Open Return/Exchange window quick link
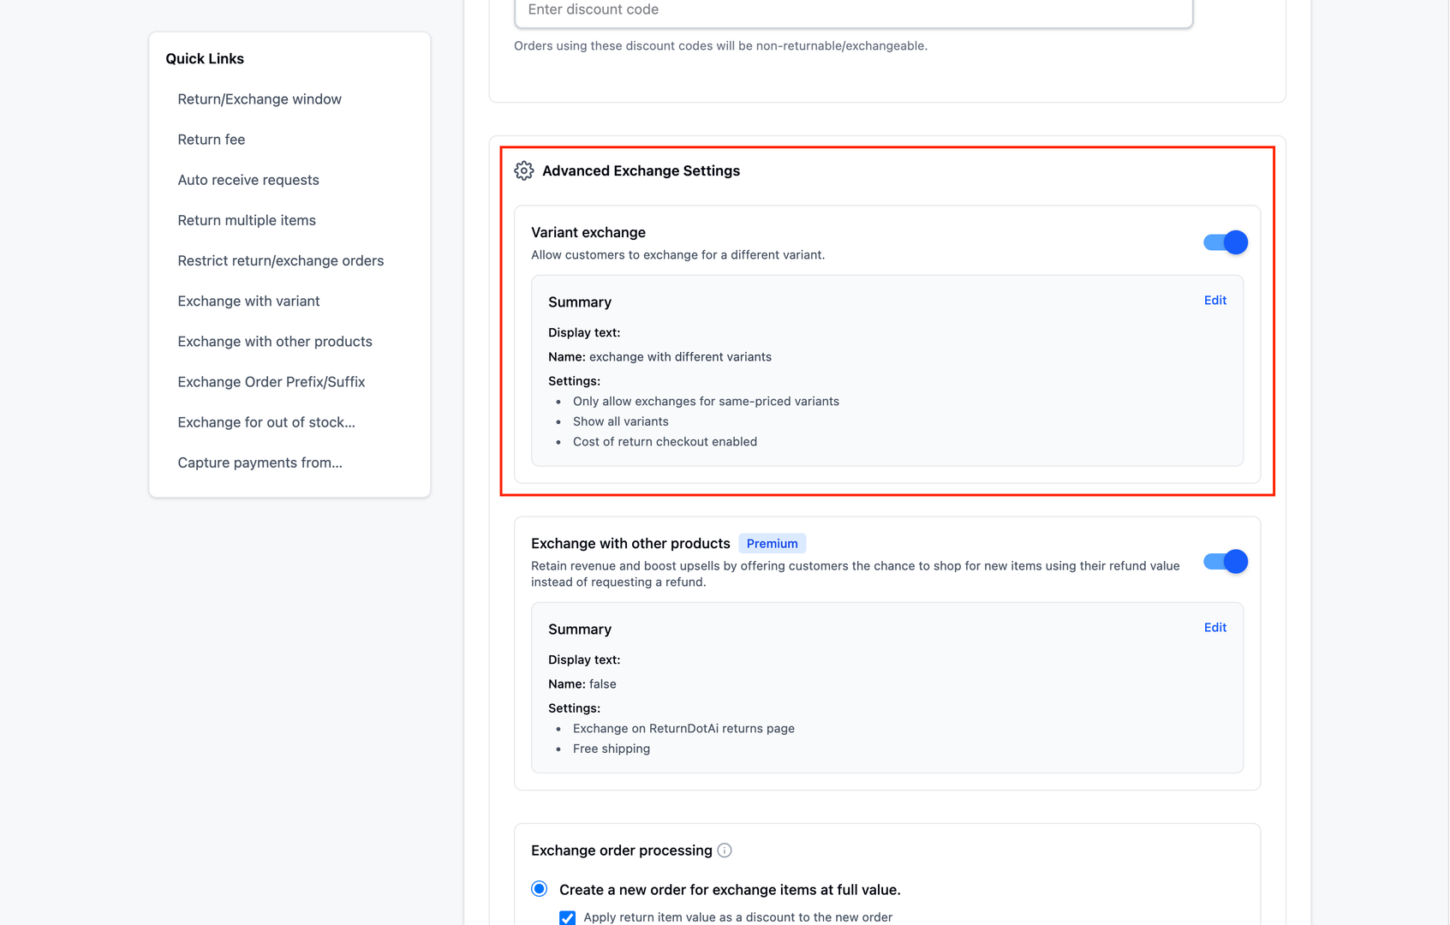Screen dimensions: 1450x925 coord(259,98)
